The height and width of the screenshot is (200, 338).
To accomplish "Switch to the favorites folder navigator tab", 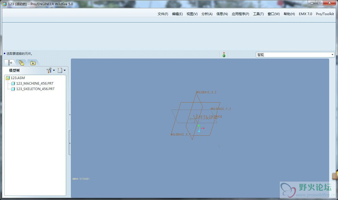I will pos(33,63).
